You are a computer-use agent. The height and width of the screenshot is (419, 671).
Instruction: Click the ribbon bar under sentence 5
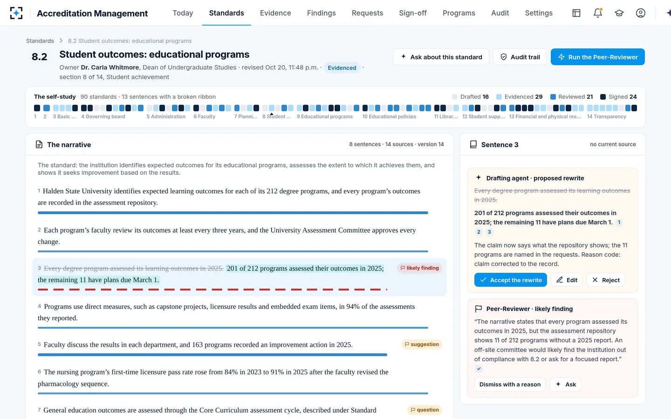tap(212, 355)
